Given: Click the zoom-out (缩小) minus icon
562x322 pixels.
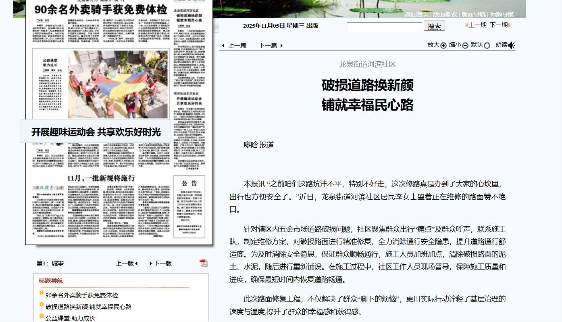Looking at the screenshot, I should tap(465, 46).
